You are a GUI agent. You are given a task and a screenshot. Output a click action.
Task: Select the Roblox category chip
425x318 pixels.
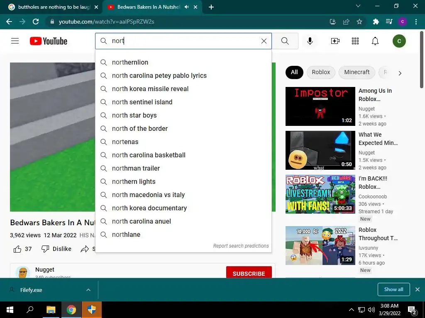pyautogui.click(x=321, y=72)
